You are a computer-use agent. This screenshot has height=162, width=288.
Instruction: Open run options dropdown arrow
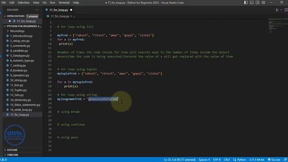pyautogui.click(x=281, y=10)
